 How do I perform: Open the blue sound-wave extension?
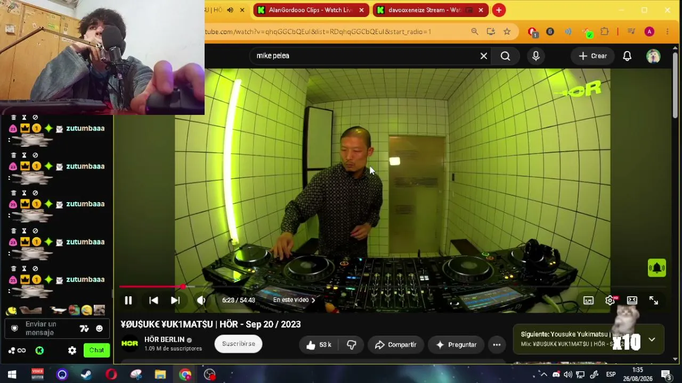[x=569, y=32]
